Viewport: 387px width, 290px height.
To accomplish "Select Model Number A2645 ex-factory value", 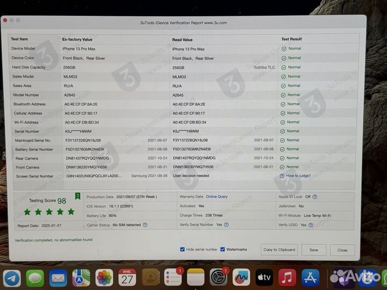I will [x=69, y=95].
